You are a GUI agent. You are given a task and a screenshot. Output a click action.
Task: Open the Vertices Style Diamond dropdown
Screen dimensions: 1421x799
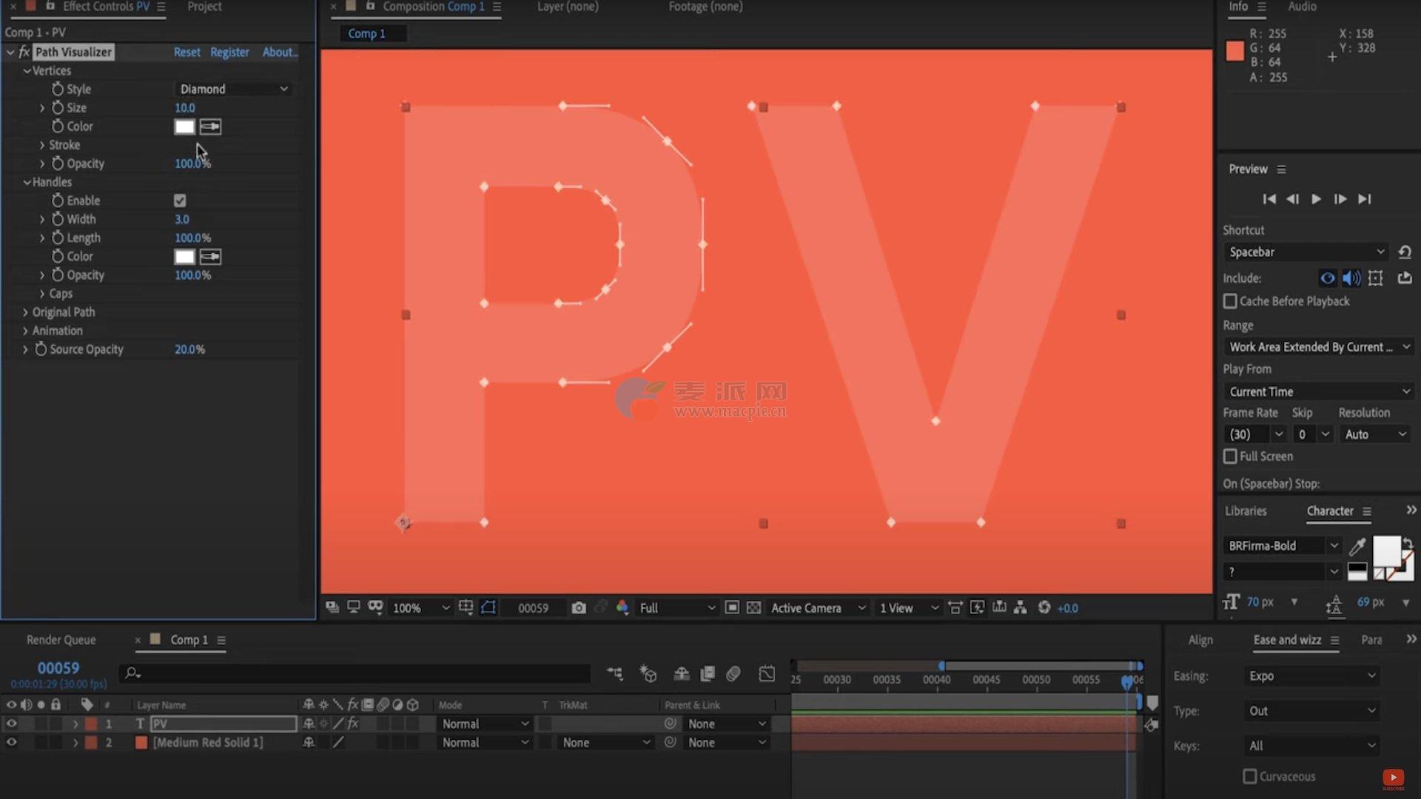(x=233, y=89)
